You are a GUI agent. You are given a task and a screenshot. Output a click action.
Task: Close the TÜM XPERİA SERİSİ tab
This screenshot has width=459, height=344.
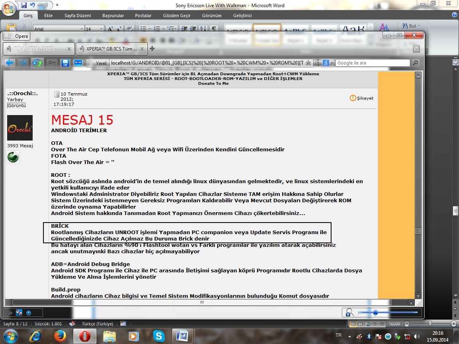pyautogui.click(x=69, y=49)
